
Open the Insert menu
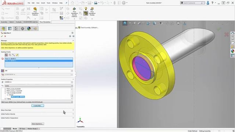(43, 3)
